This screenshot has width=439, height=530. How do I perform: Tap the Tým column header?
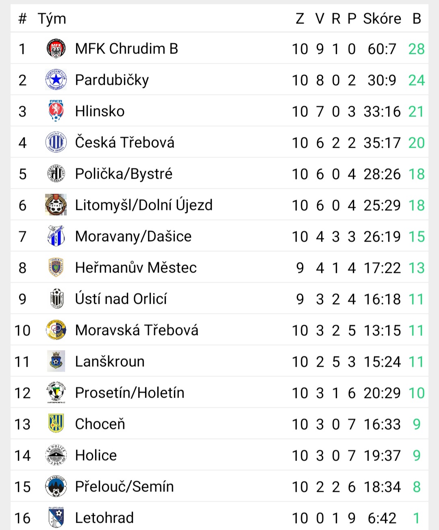[52, 19]
